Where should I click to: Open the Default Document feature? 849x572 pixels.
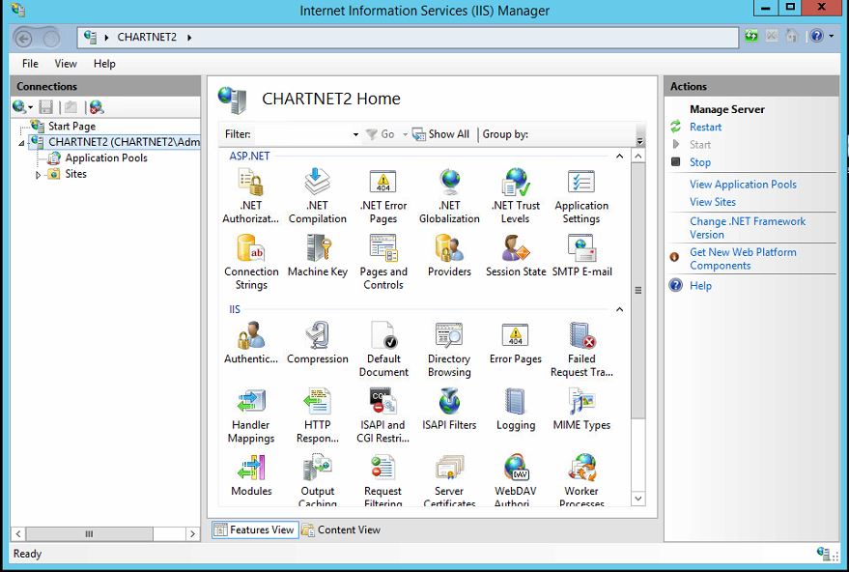pos(383,350)
